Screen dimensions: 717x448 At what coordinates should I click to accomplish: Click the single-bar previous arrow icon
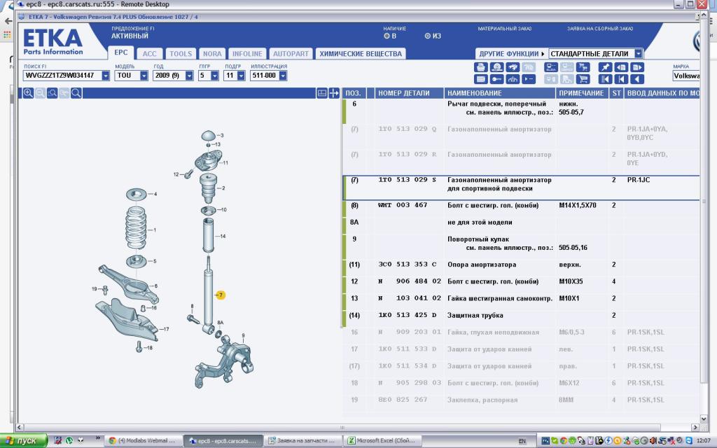point(621,79)
